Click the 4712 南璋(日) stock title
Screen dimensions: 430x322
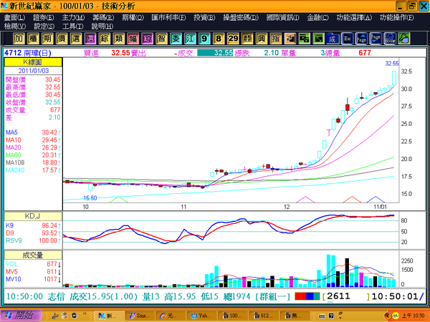[x=28, y=53]
